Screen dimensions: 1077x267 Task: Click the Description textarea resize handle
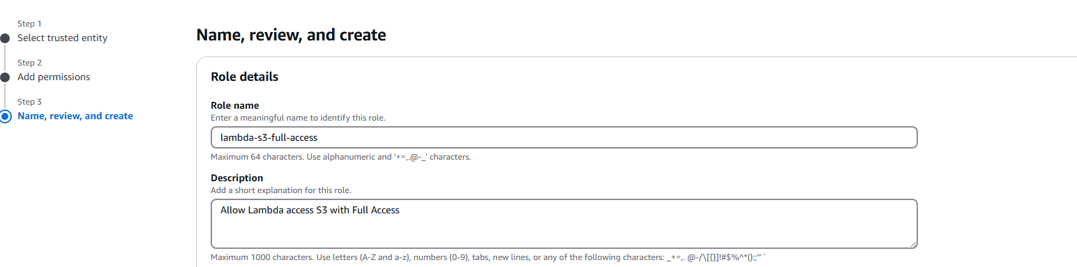(912, 243)
